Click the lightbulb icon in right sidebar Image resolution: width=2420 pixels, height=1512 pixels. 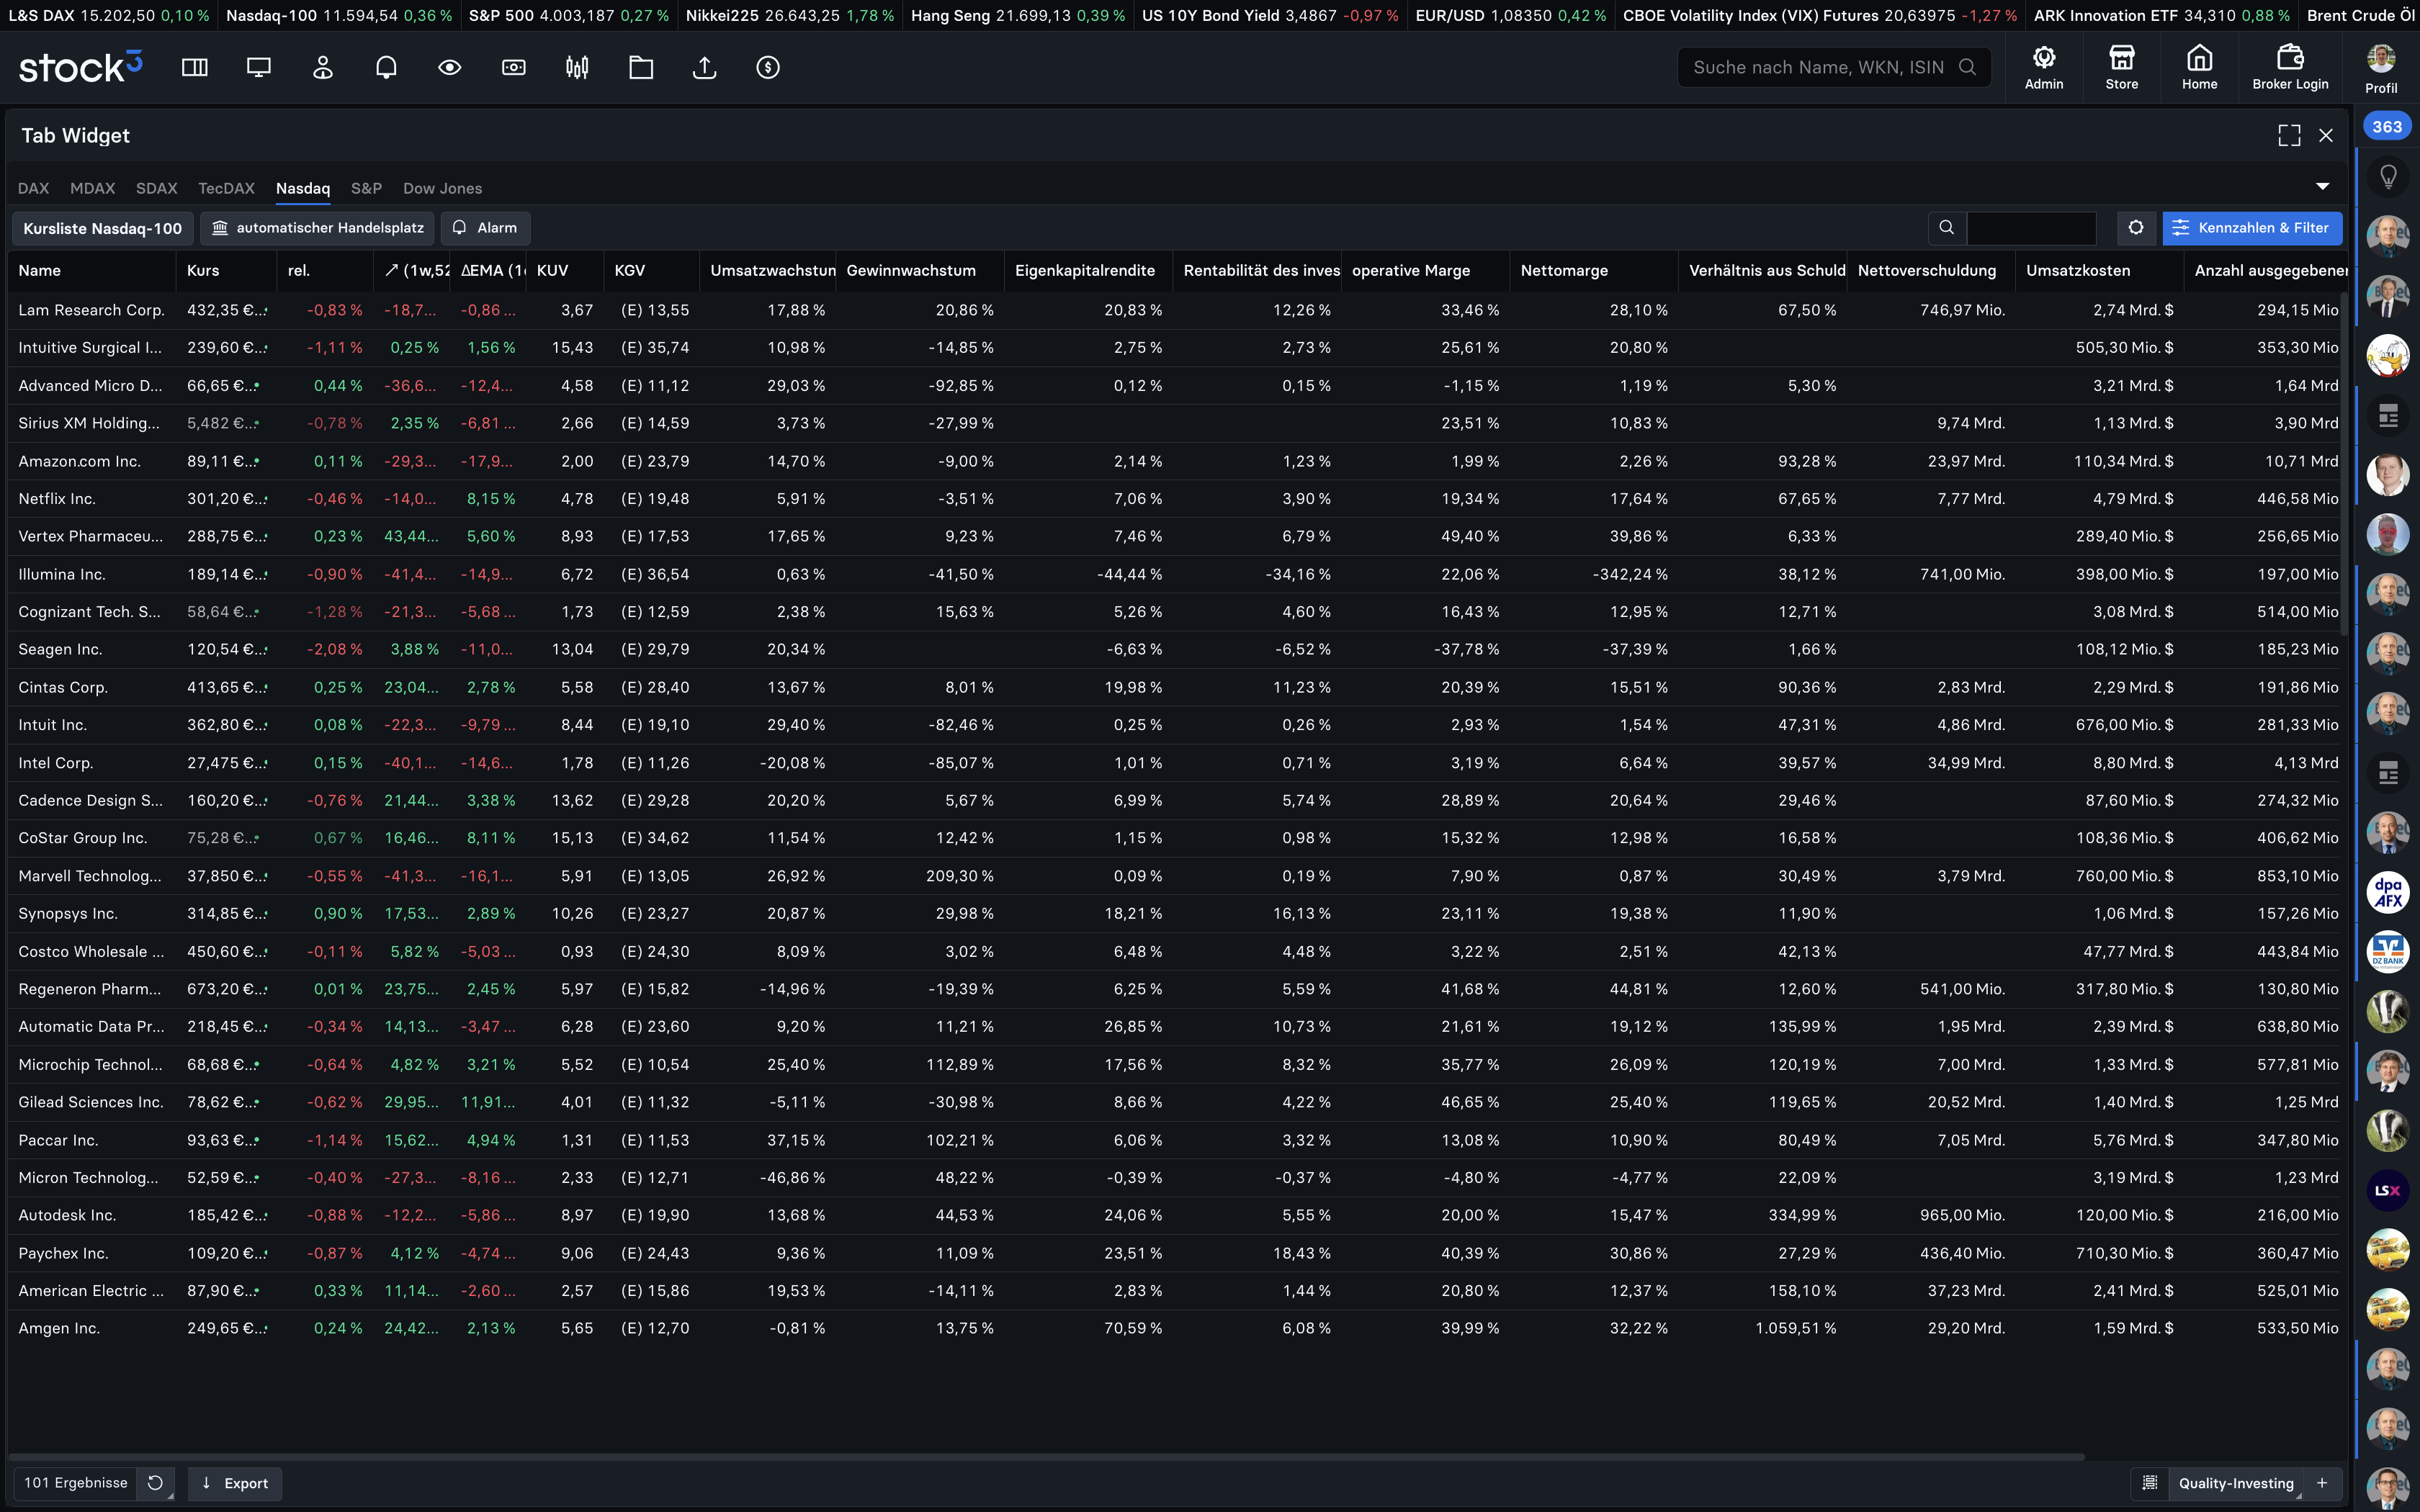[2388, 177]
